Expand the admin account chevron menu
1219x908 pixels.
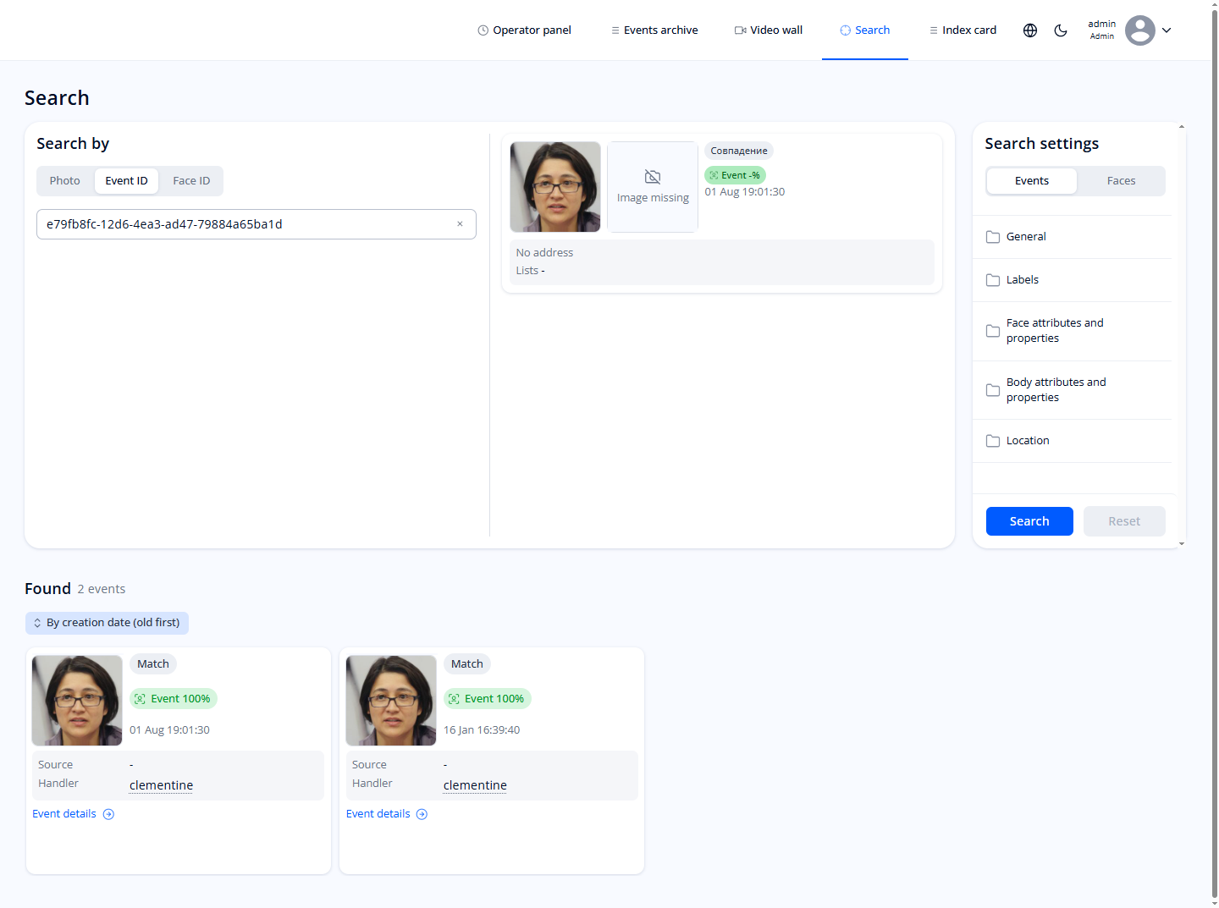(1167, 30)
